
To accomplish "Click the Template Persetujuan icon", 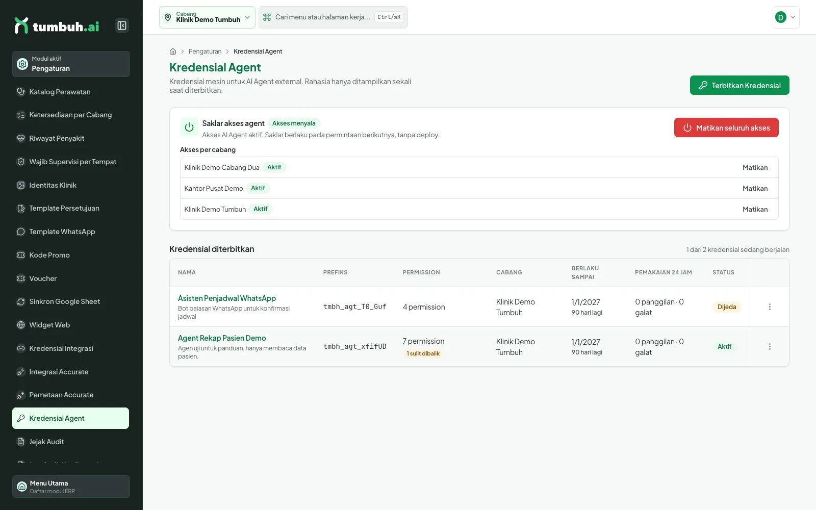I will 21,208.
